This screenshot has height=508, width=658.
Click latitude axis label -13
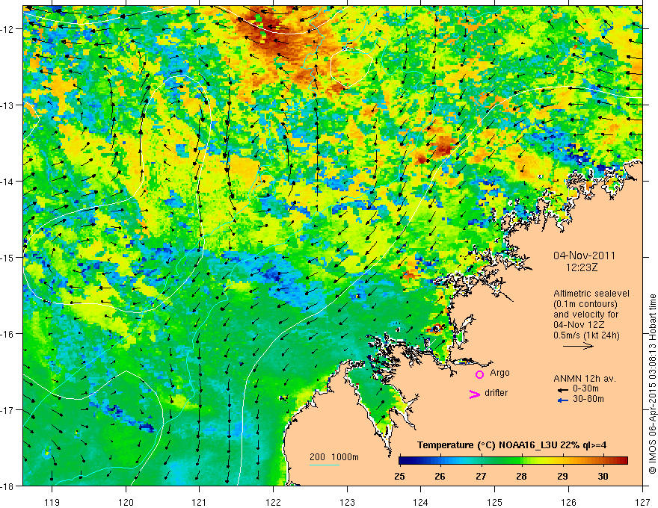coord(7,105)
